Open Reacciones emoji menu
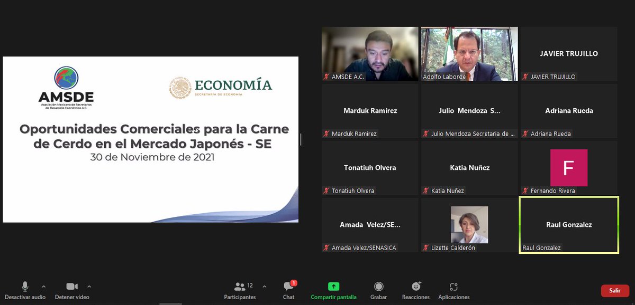Viewport: 635px width, 305px height. tap(416, 290)
